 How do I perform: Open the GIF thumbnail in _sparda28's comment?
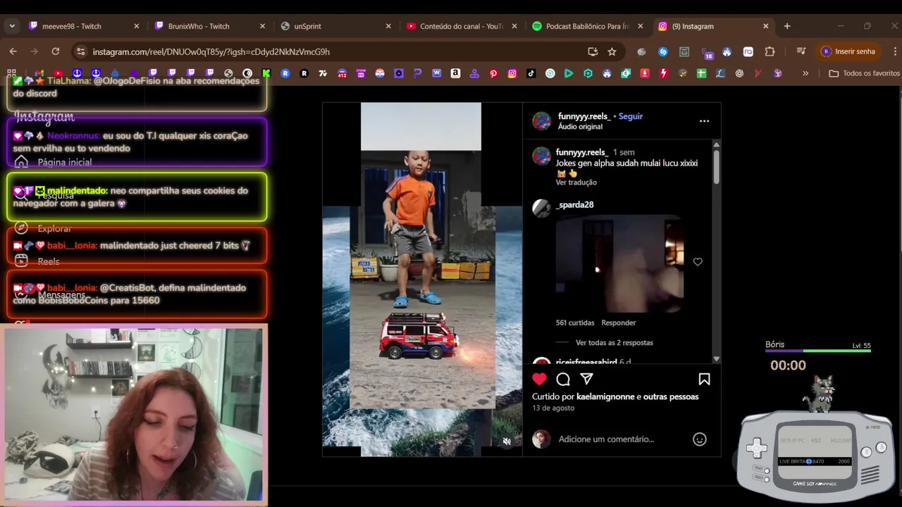pyautogui.click(x=620, y=264)
